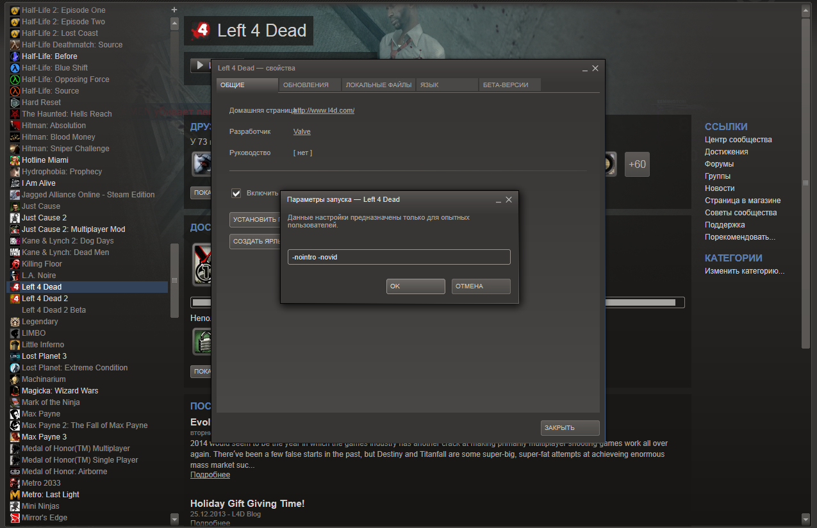The width and height of the screenshot is (817, 528).
Task: Click the Left 4 Dead 2 icon
Action: pyautogui.click(x=15, y=299)
